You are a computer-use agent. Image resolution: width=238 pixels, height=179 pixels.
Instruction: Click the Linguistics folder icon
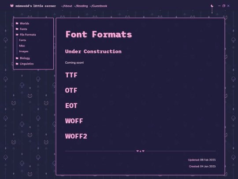coord(17,64)
